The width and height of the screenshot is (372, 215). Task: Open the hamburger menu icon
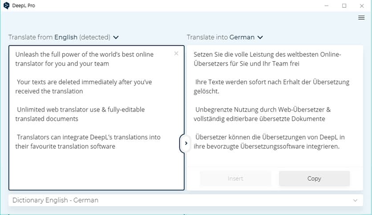[x=361, y=18]
